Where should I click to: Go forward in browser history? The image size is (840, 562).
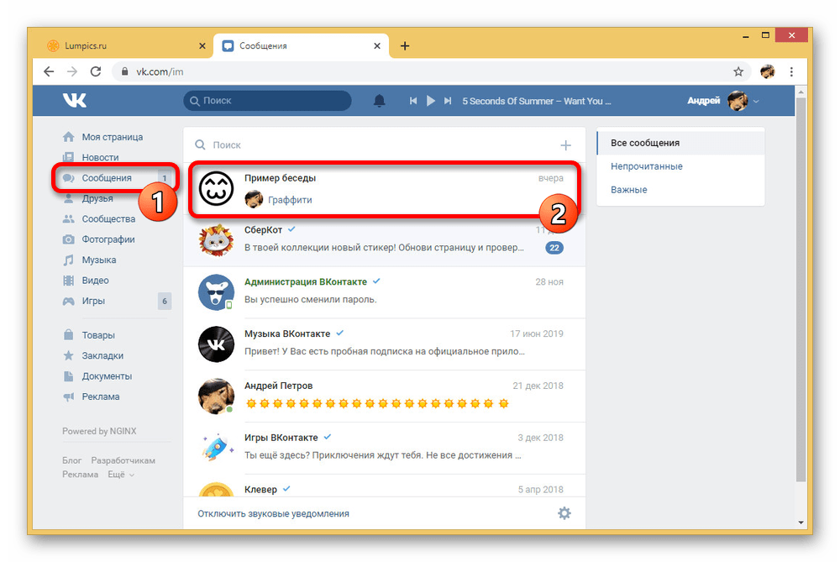pyautogui.click(x=72, y=71)
